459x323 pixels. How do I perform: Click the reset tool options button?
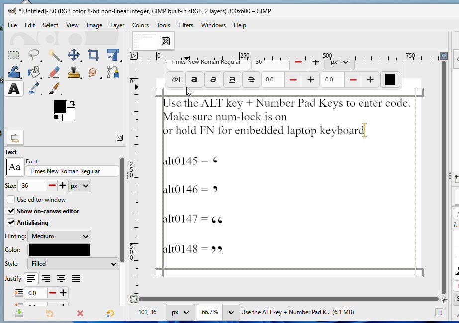[x=110, y=313]
